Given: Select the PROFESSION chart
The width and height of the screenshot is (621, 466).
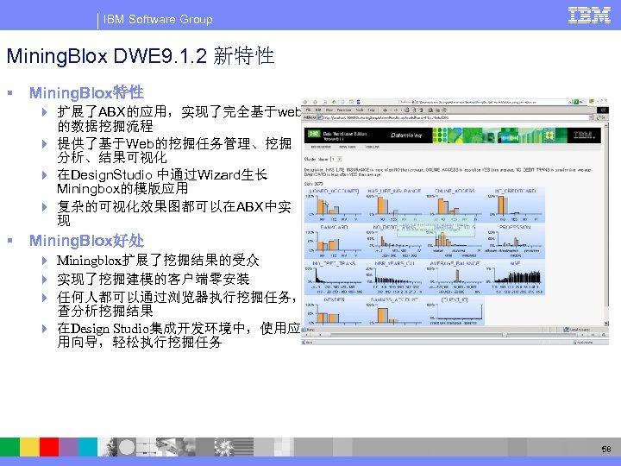Looking at the screenshot, I should tap(514, 242).
